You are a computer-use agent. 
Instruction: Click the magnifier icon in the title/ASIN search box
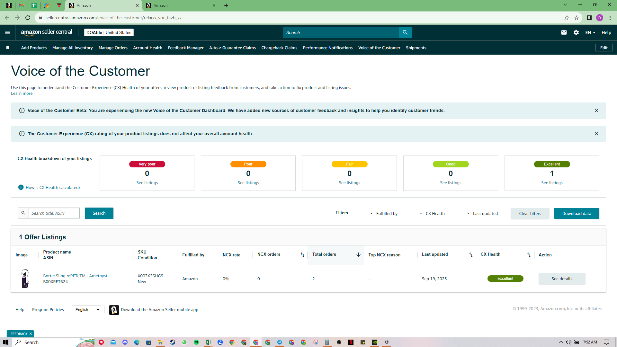(23, 213)
